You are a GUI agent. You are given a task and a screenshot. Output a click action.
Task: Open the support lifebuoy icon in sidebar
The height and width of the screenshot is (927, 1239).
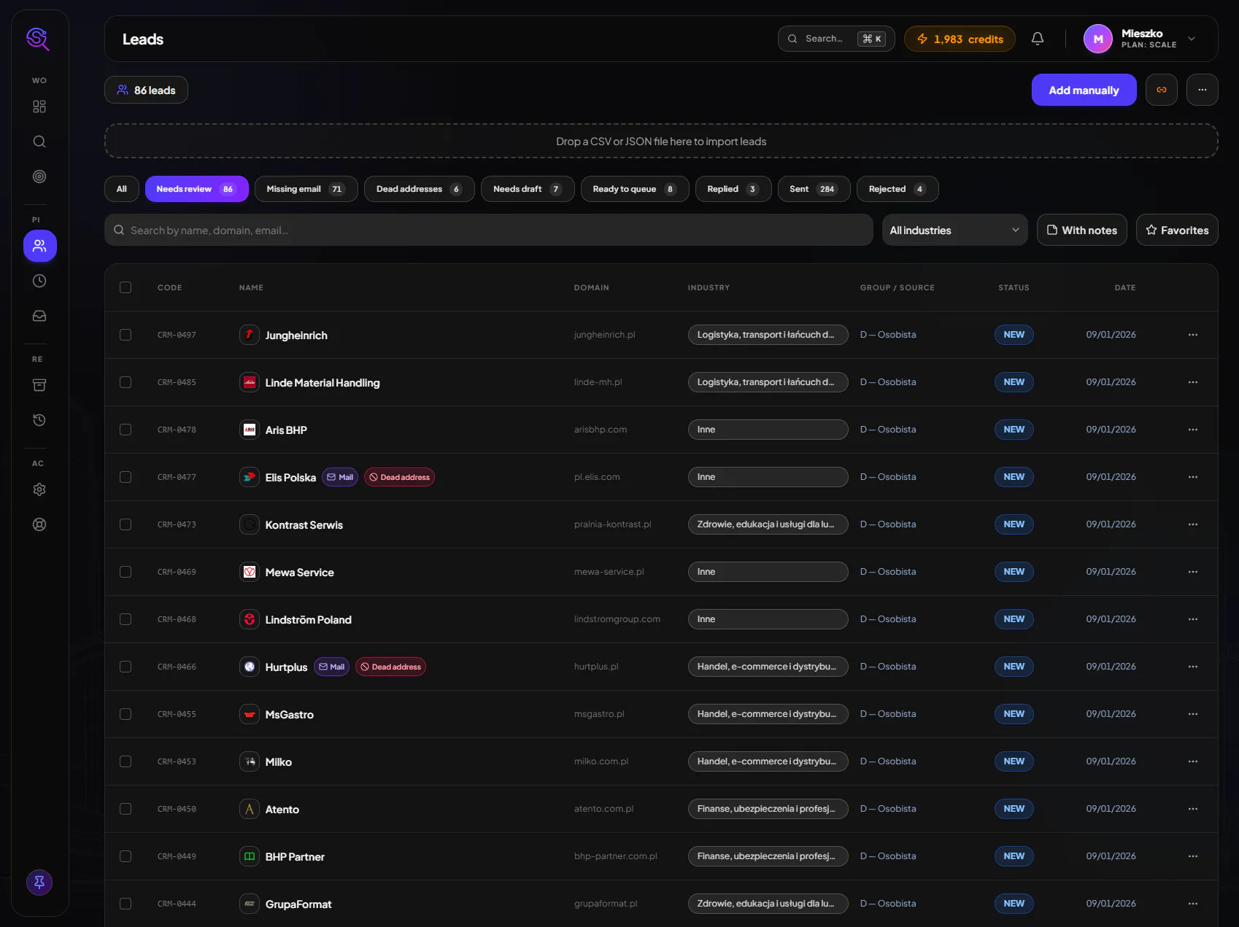pos(39,524)
